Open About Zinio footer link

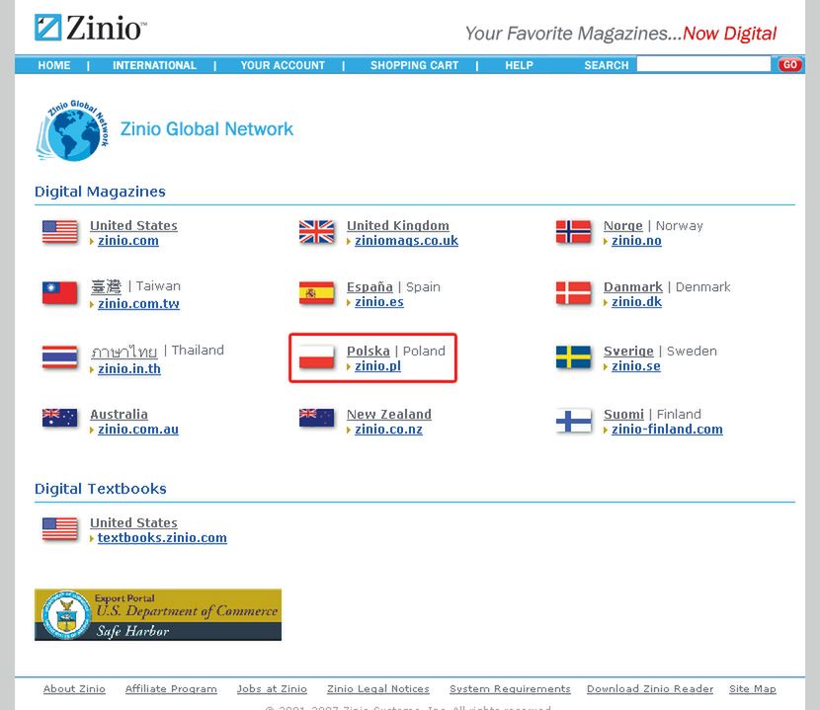click(74, 689)
